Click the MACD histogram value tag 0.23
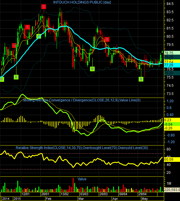 coord(172,120)
